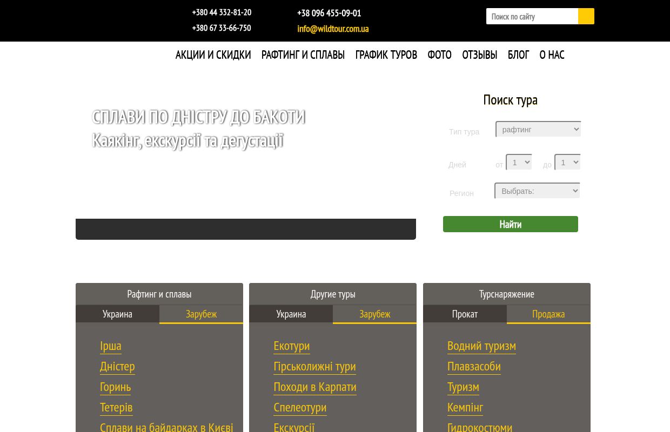
Task: Open the Регион selection dropdown
Action: coord(537,191)
